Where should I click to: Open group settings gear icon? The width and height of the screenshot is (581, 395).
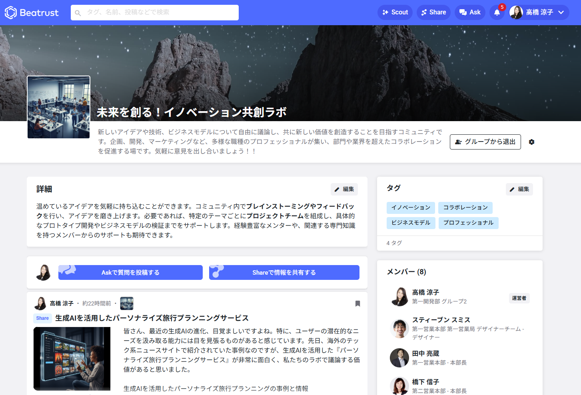531,142
